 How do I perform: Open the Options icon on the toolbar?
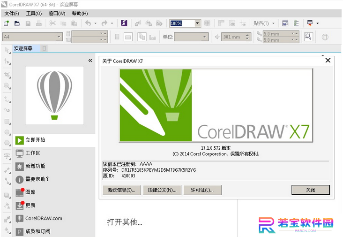pos(296,23)
